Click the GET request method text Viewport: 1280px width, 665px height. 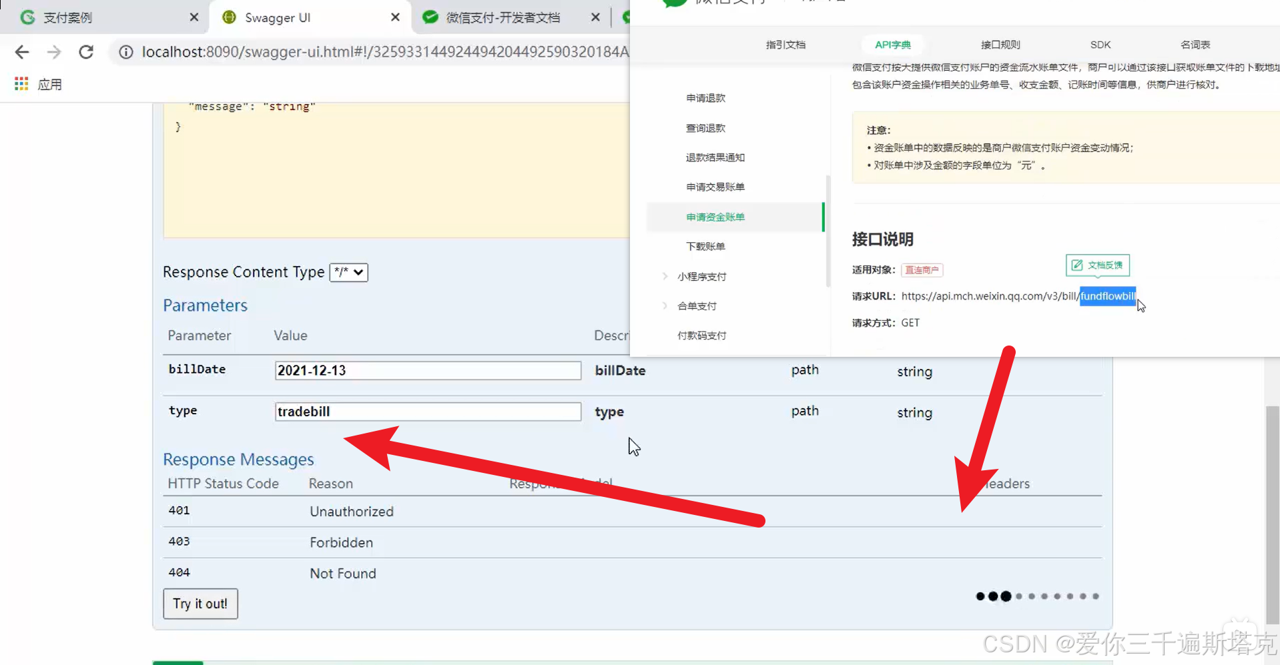[x=910, y=323]
